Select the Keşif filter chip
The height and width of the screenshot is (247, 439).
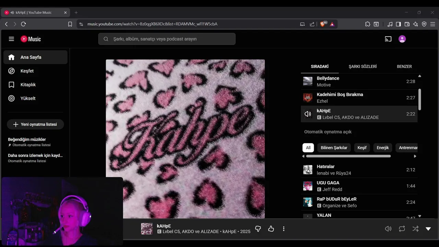(x=362, y=148)
